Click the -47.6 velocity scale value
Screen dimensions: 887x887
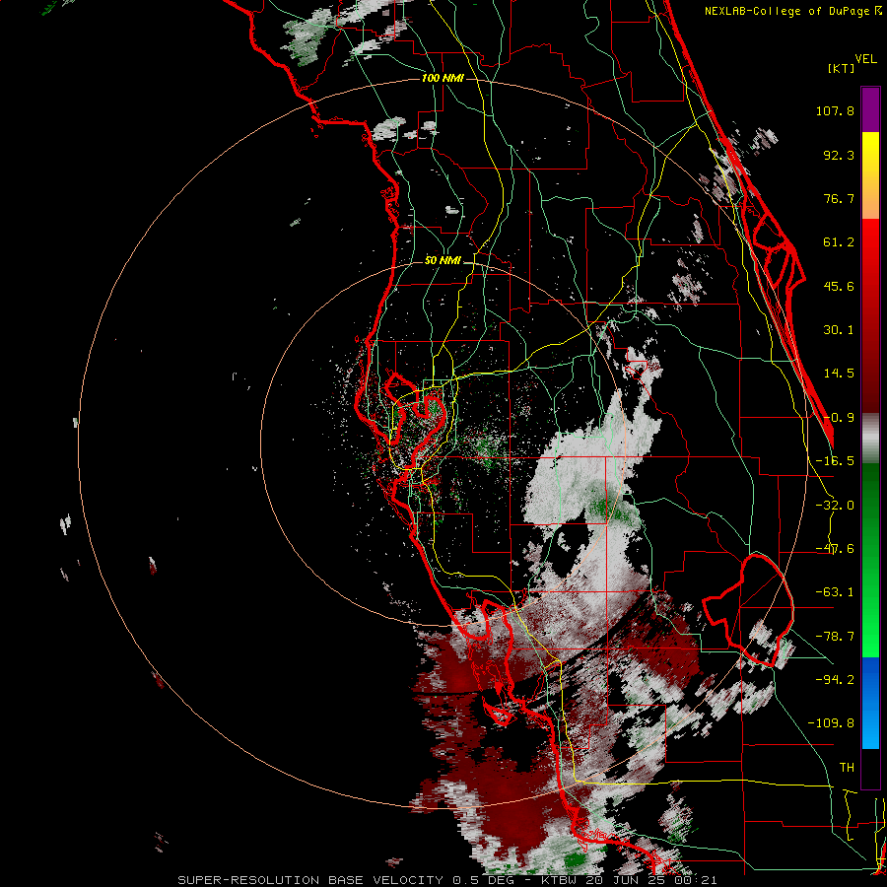tap(835, 549)
